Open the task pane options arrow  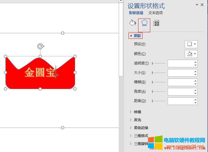click(197, 5)
